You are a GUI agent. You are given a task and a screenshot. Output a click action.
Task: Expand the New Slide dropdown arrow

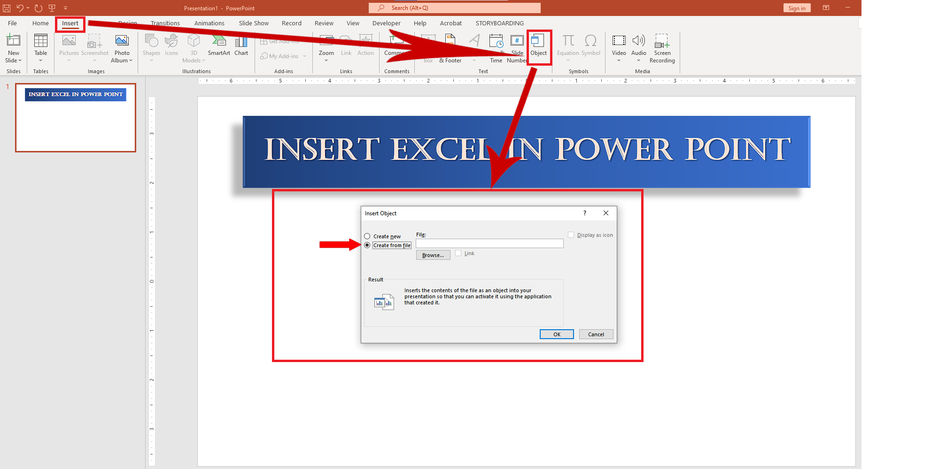20,61
